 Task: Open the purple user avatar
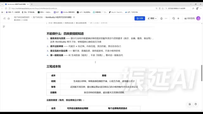point(198,18)
